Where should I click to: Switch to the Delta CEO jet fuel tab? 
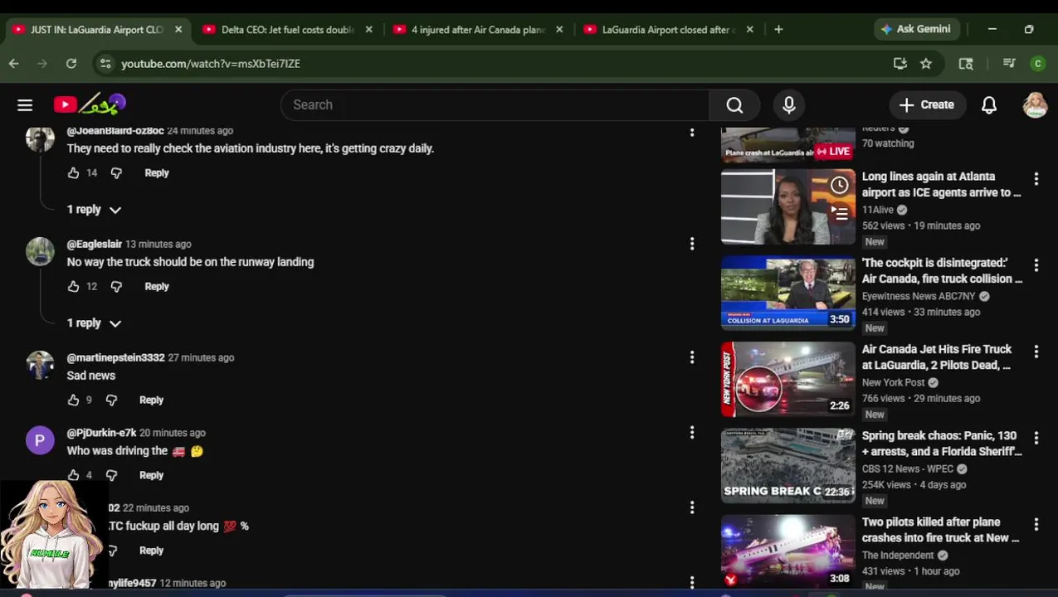287,29
